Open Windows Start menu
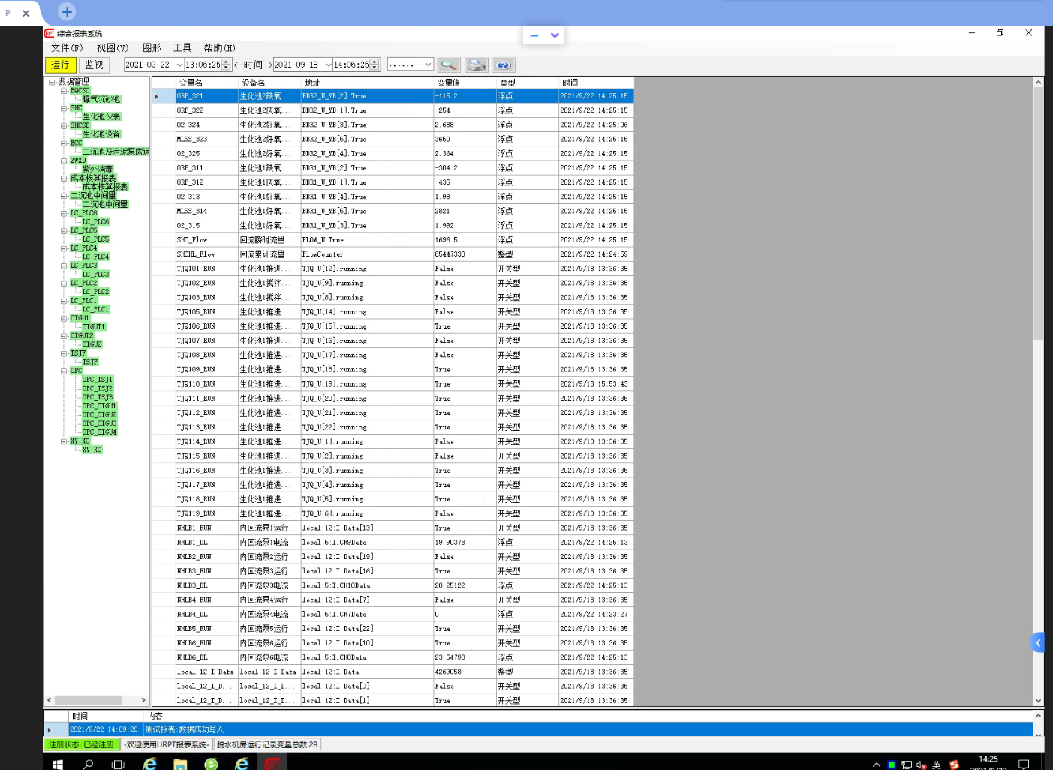The width and height of the screenshot is (1053, 770). coord(58,764)
